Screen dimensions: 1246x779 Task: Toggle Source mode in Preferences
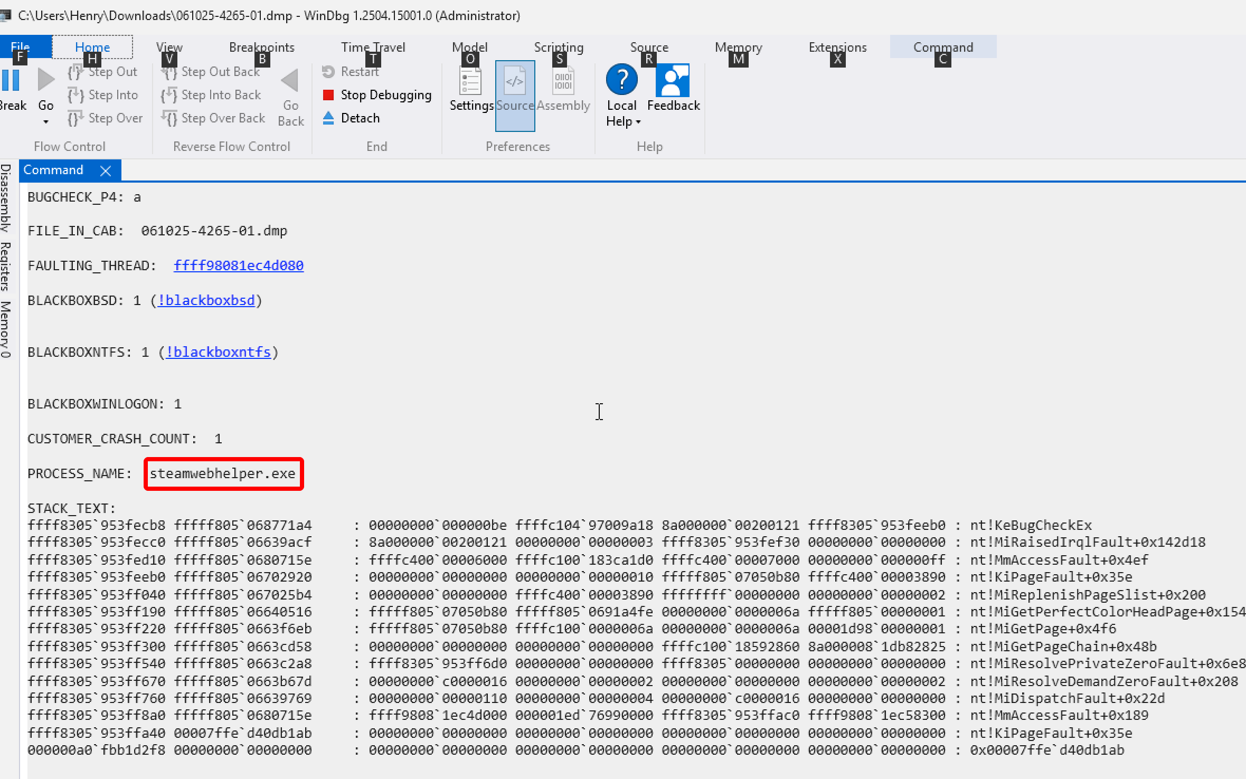point(515,96)
